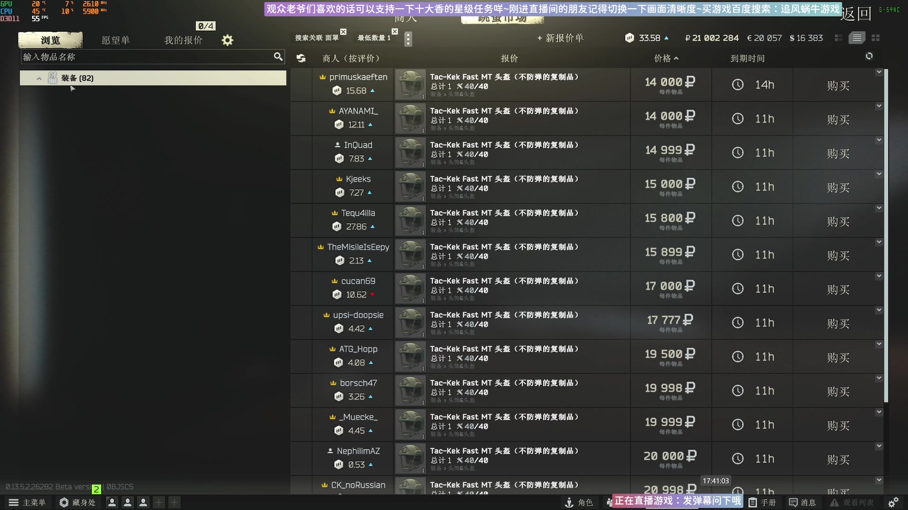Switch to the 愿望单 tab
This screenshot has height=510, width=908.
[x=115, y=40]
